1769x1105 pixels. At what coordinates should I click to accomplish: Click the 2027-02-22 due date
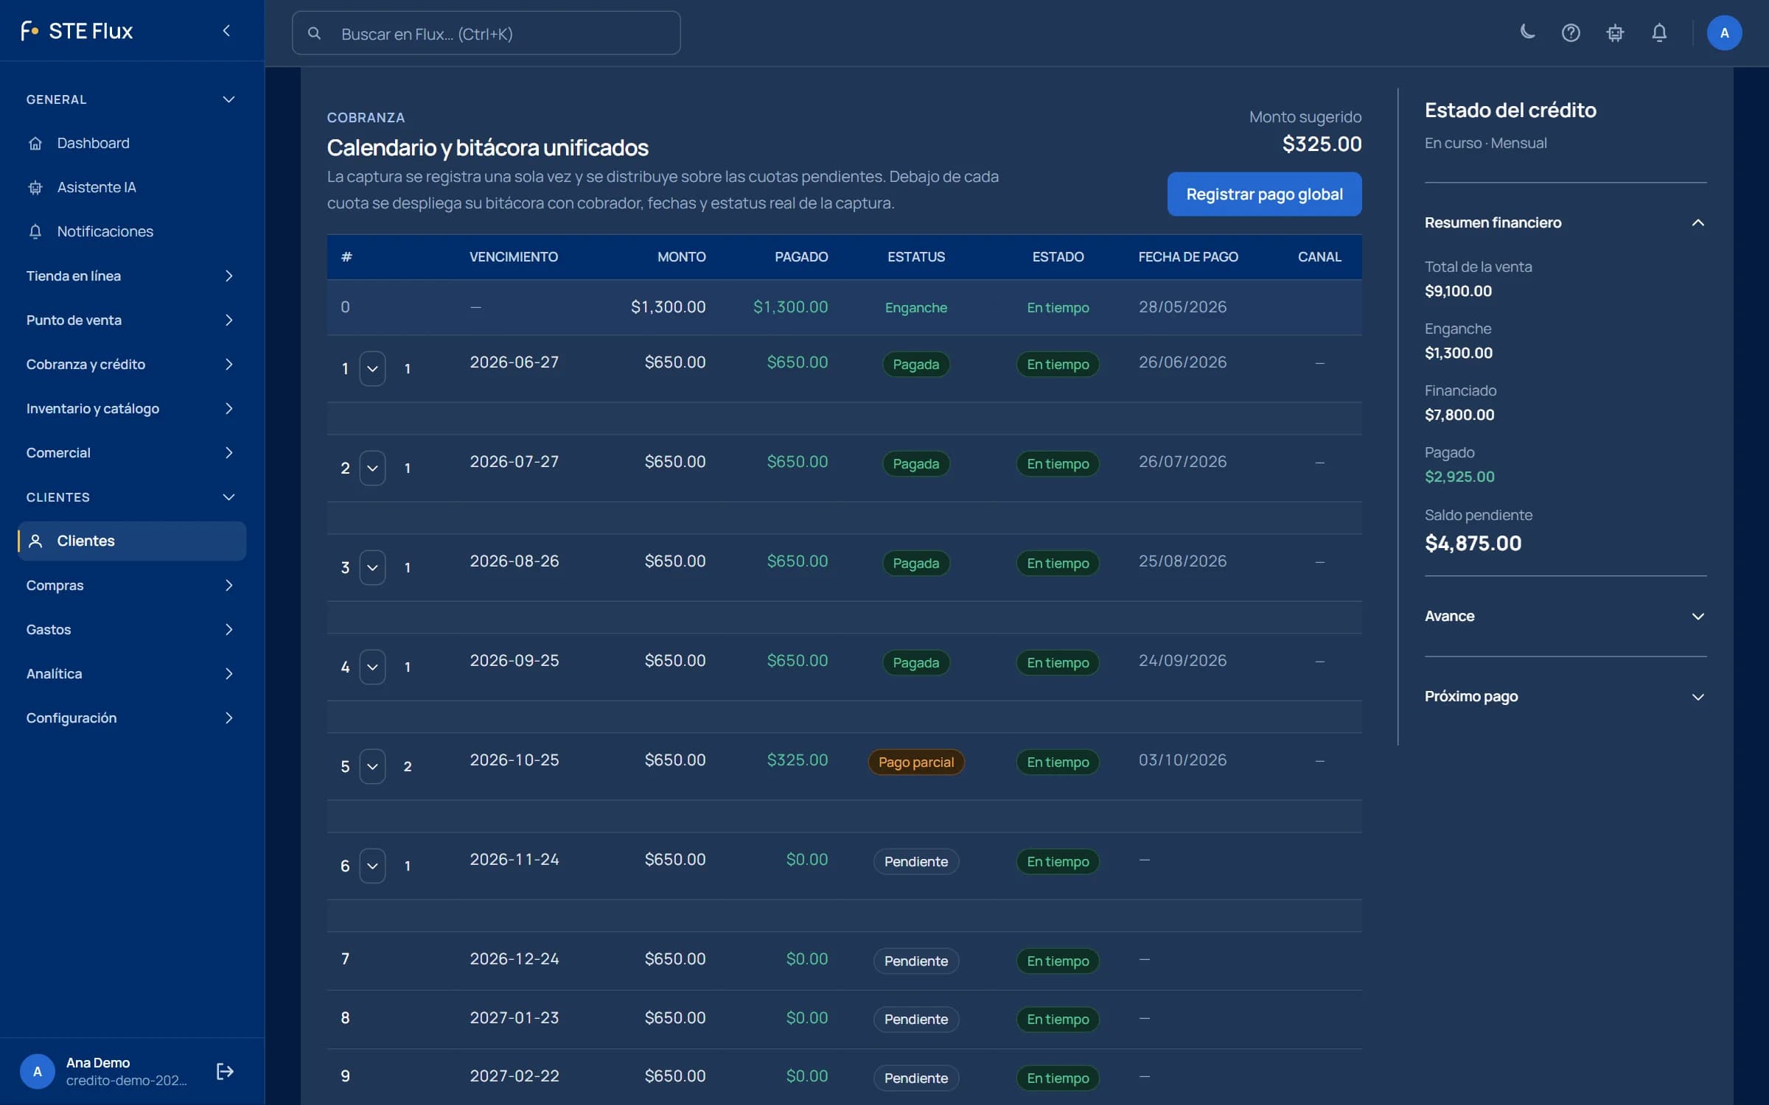click(514, 1076)
